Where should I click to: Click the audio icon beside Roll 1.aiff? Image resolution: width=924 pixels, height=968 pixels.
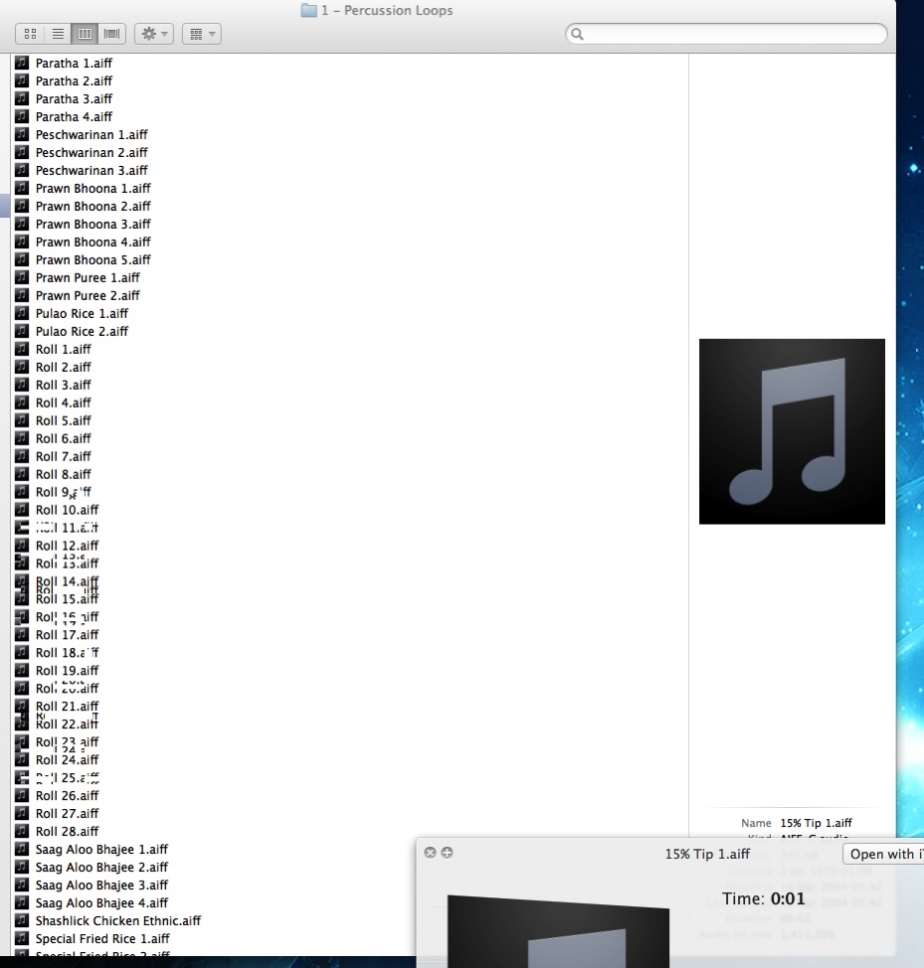pos(22,349)
